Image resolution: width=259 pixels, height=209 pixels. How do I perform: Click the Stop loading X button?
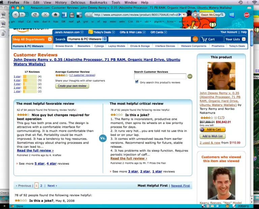pyautogui.click(x=45, y=15)
